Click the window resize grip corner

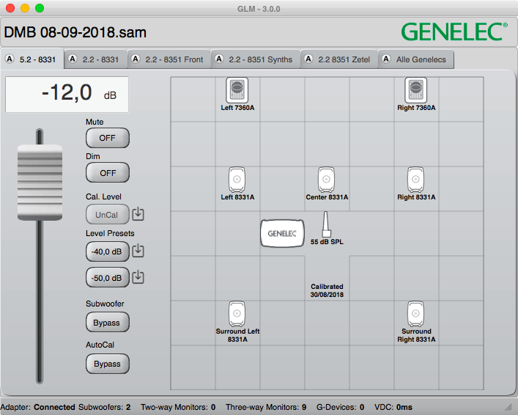508,408
